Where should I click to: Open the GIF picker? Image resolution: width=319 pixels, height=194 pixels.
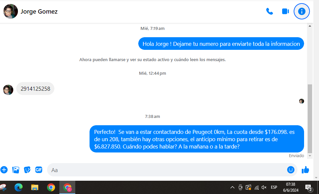click(x=39, y=170)
